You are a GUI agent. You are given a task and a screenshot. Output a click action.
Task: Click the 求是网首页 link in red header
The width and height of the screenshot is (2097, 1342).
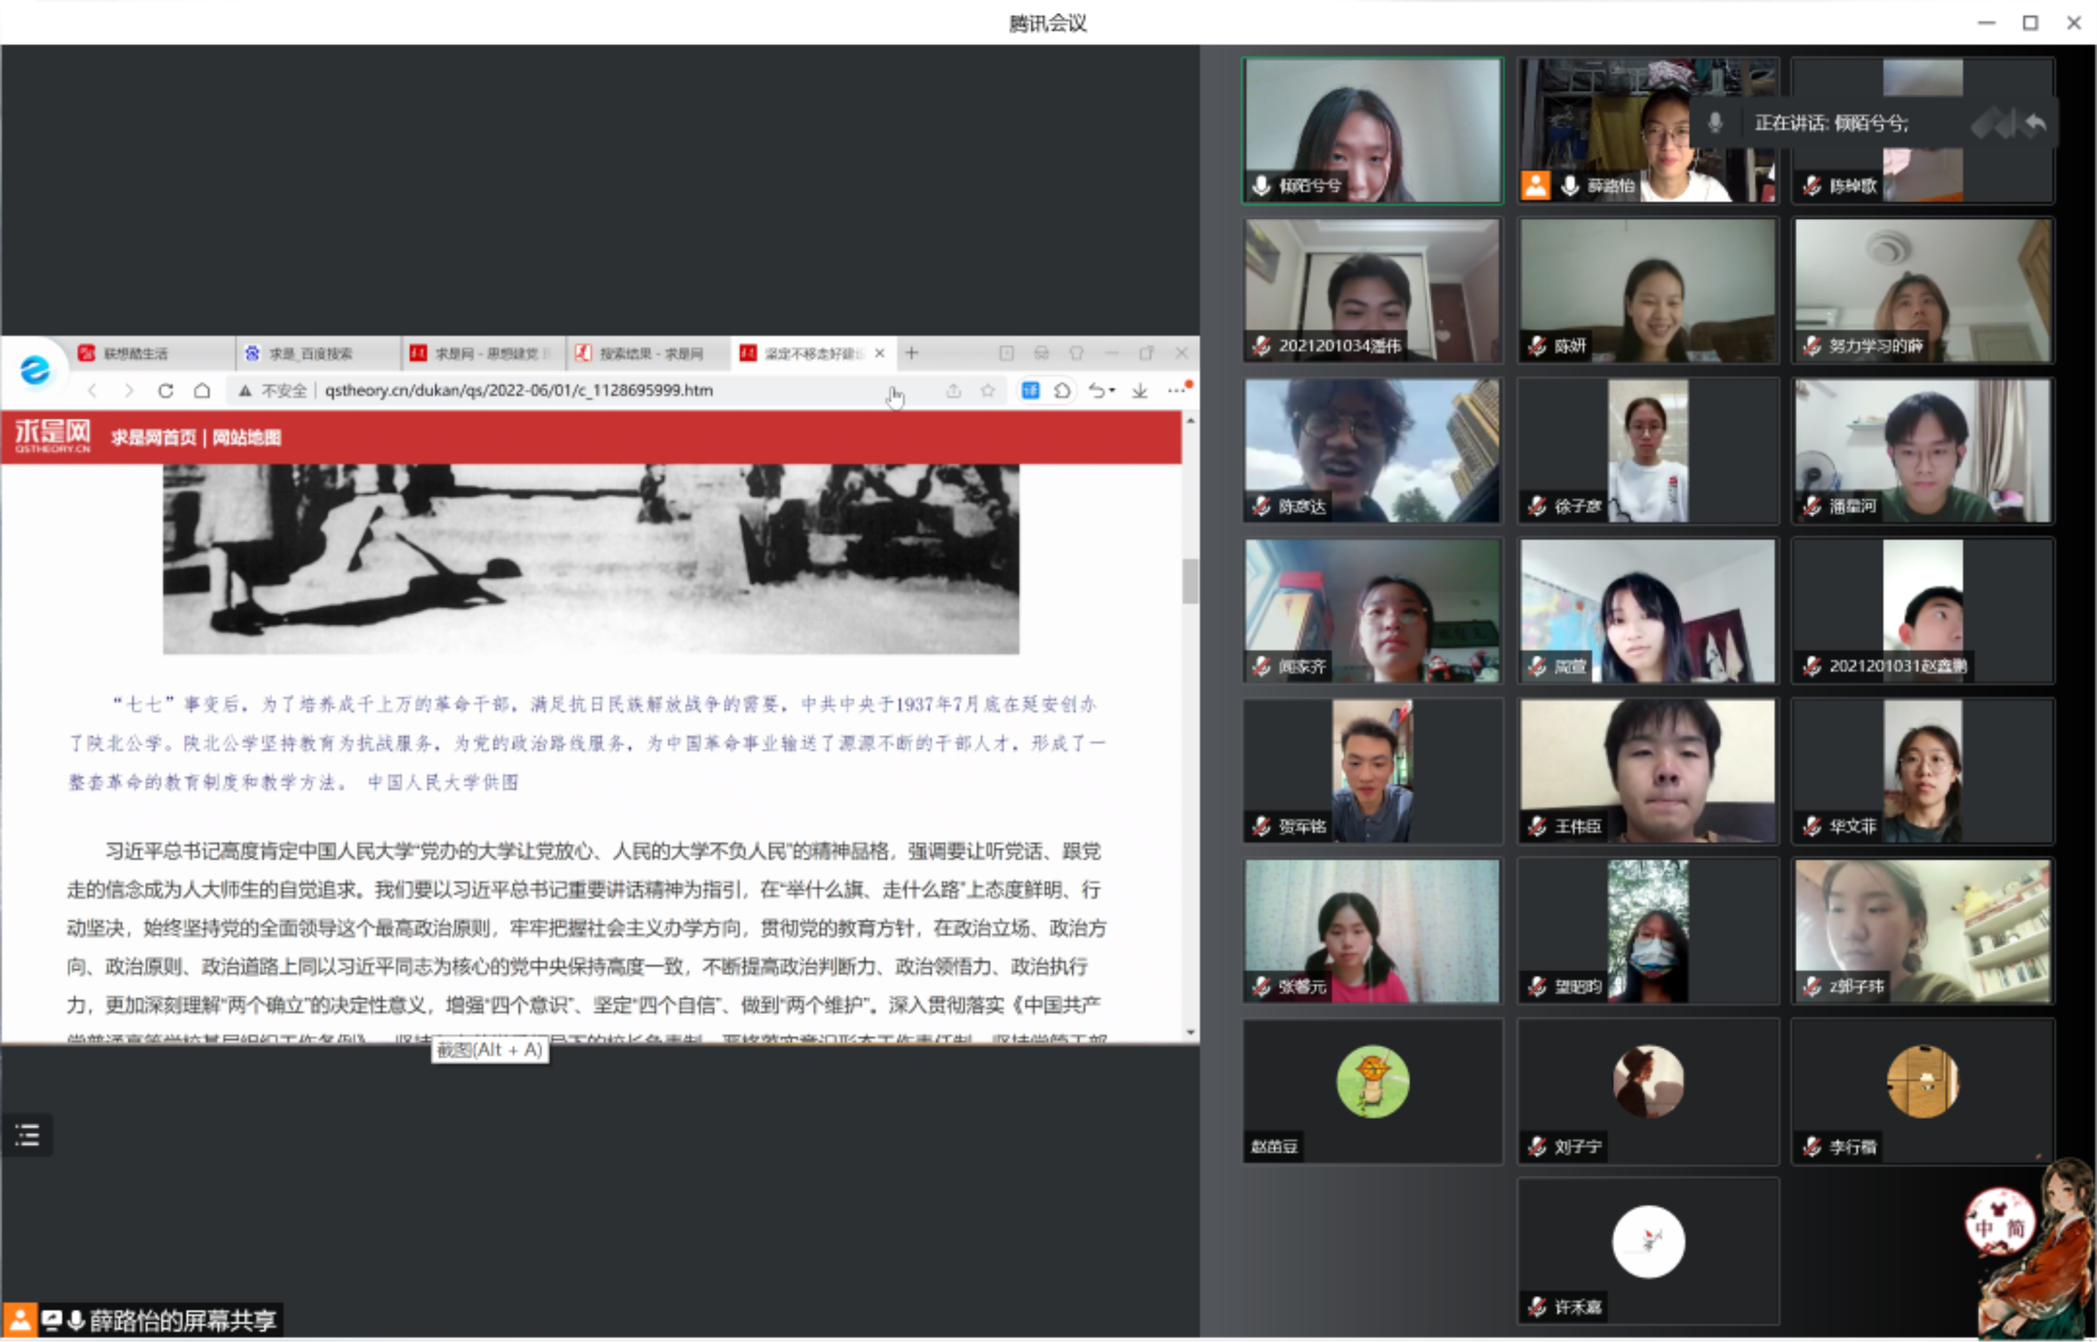(153, 437)
